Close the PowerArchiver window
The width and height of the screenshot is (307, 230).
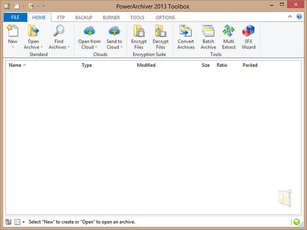[296, 5]
